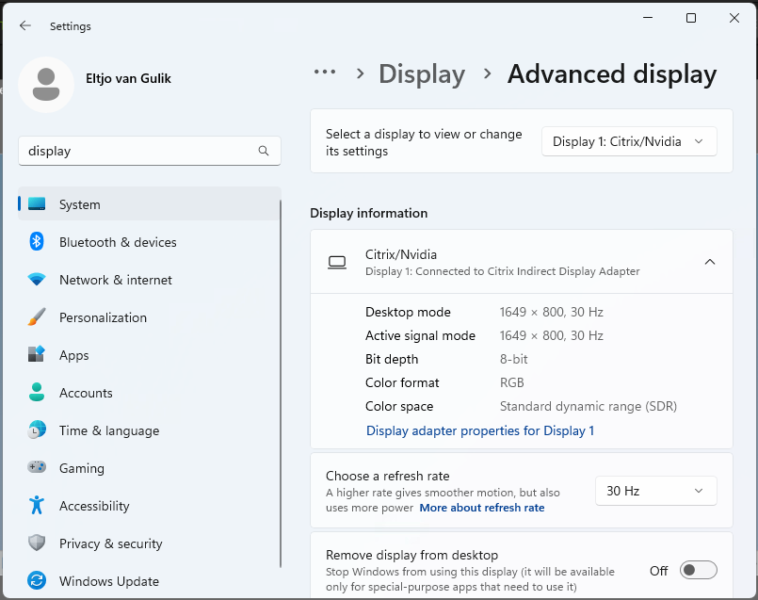Click the Display breadcrumb link
Screen dimensions: 758x600
tap(422, 74)
